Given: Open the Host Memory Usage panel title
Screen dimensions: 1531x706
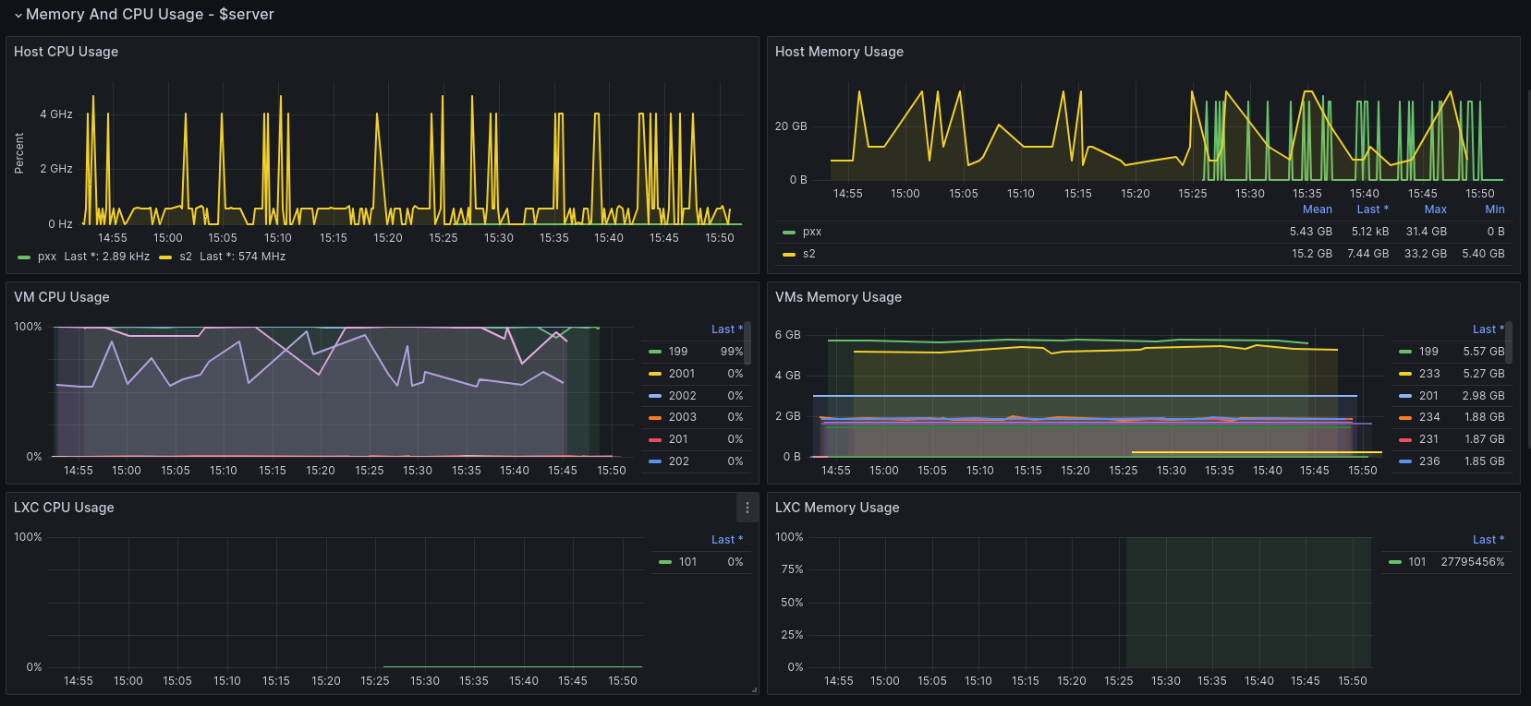Looking at the screenshot, I should 839,52.
